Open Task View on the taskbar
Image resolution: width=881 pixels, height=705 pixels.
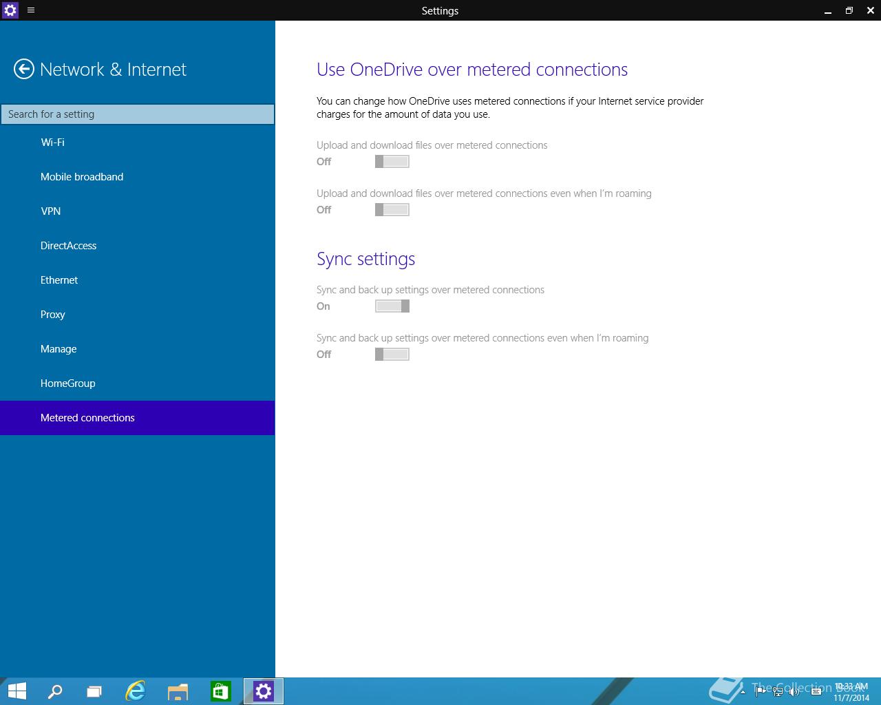click(94, 691)
